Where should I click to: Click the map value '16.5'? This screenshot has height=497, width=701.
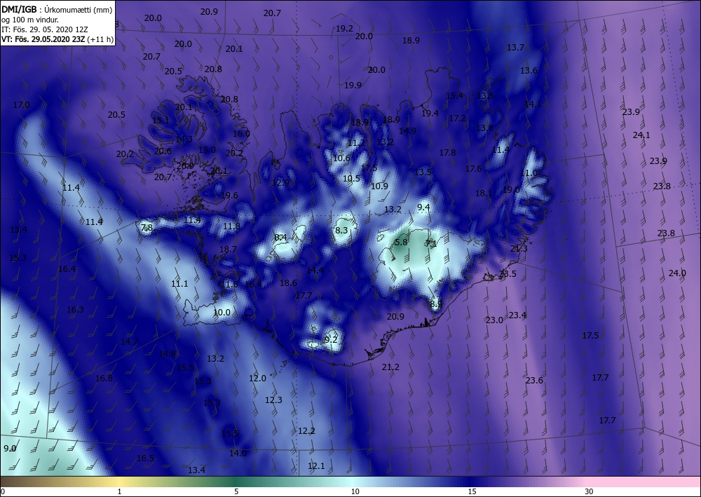coord(145,458)
